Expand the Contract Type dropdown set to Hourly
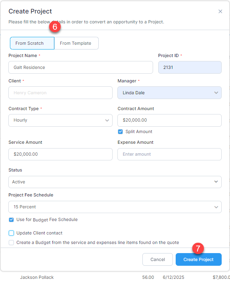 click(60, 120)
